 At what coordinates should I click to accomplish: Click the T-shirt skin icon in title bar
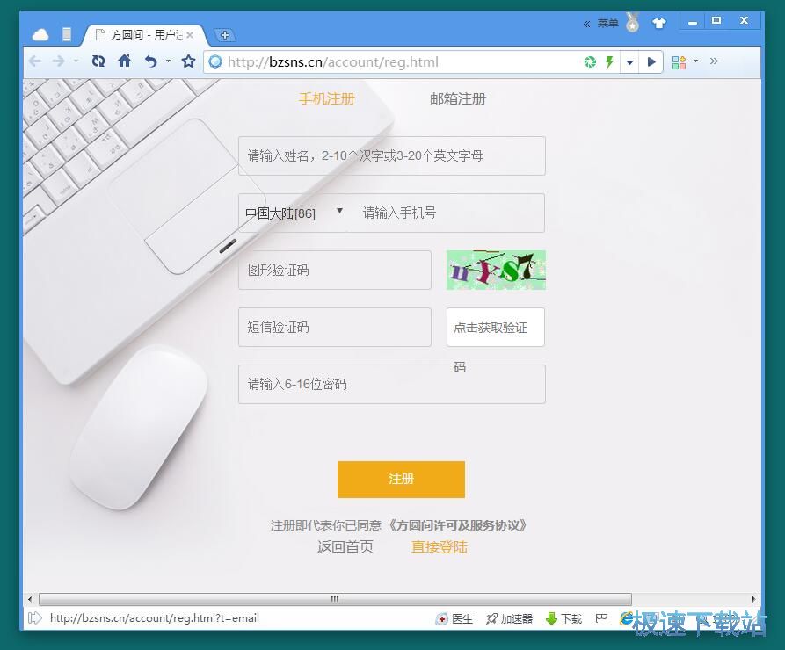pyautogui.click(x=659, y=23)
